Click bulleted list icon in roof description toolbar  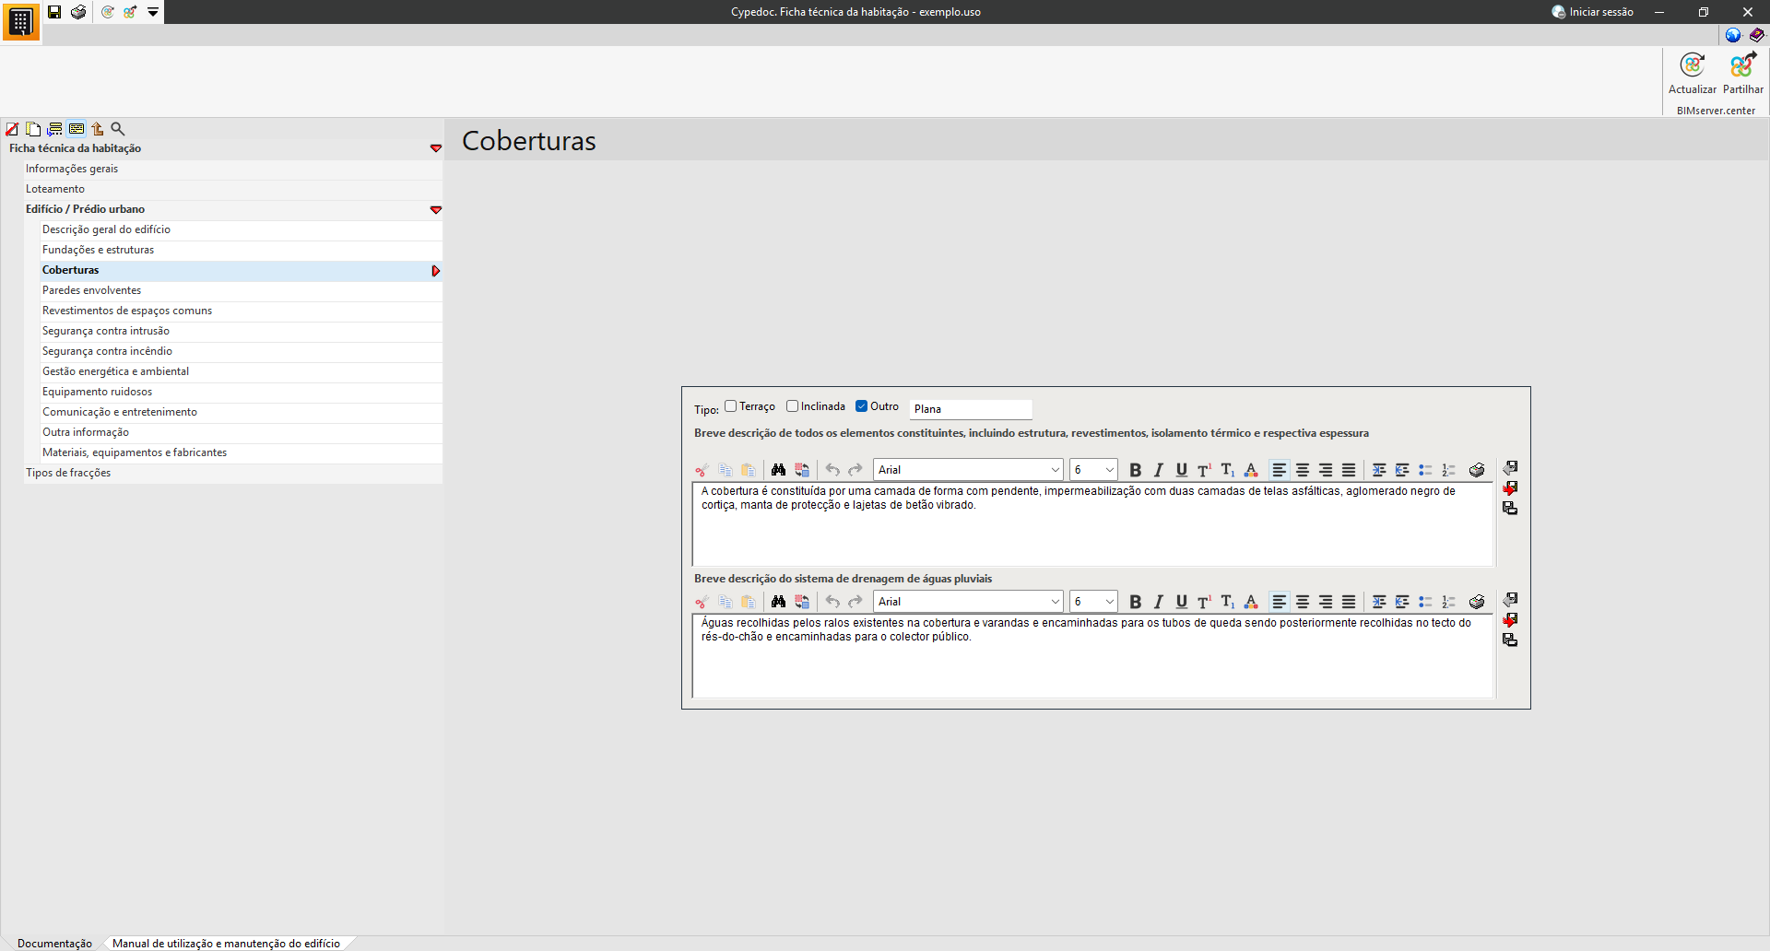pyautogui.click(x=1425, y=470)
